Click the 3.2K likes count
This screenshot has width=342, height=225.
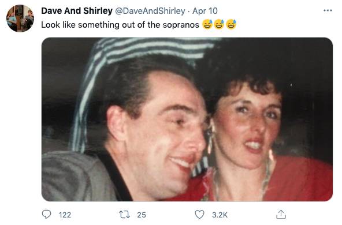pos(220,215)
